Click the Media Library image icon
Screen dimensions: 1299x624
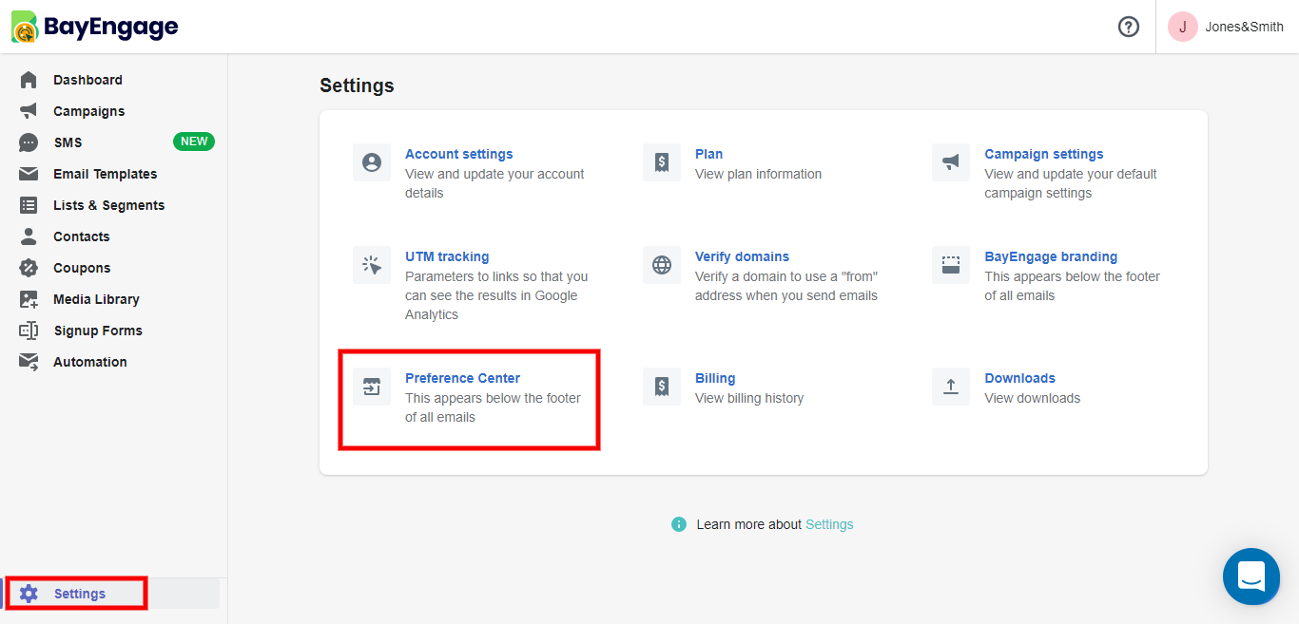29,299
